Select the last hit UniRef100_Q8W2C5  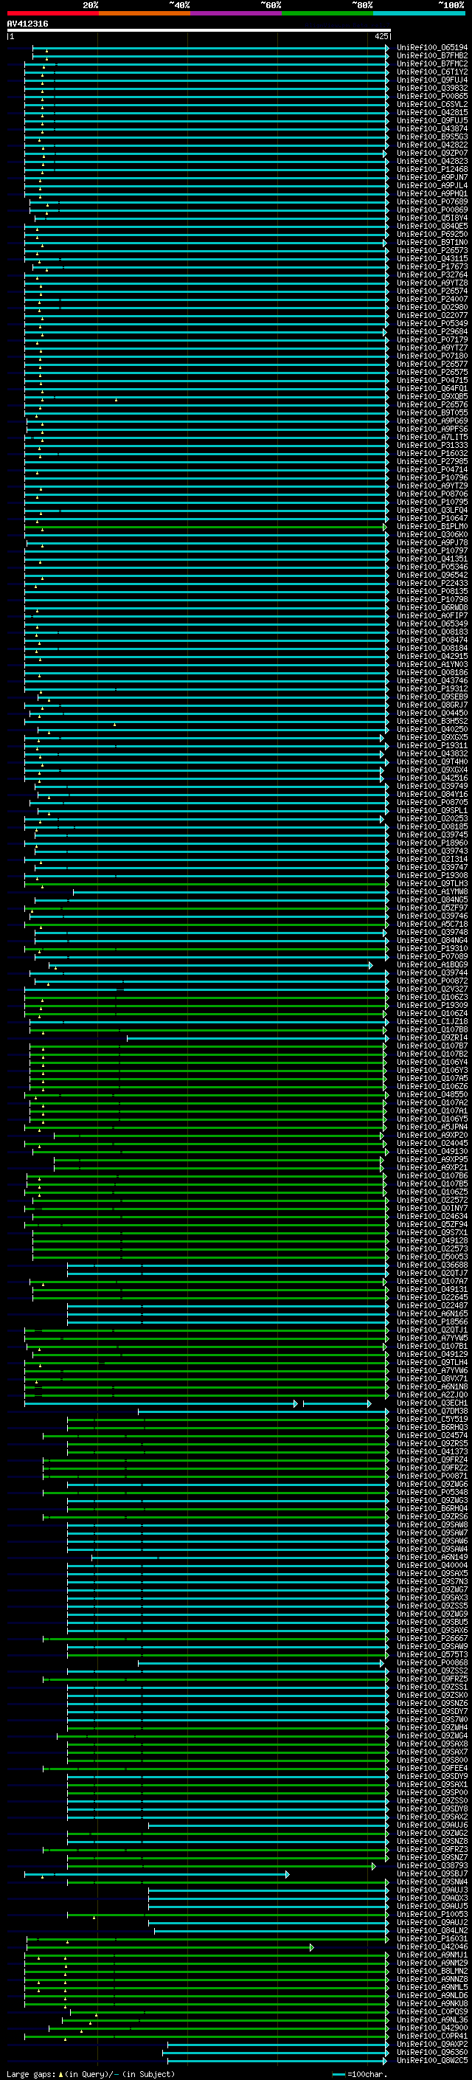(431, 2061)
